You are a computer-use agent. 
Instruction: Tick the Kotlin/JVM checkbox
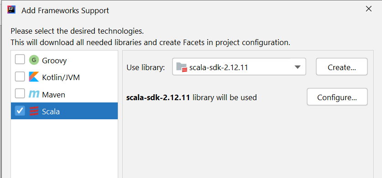20,76
